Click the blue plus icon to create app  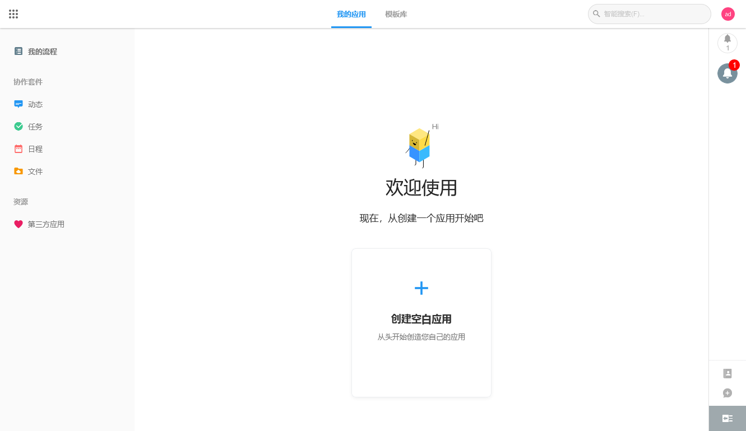421,288
